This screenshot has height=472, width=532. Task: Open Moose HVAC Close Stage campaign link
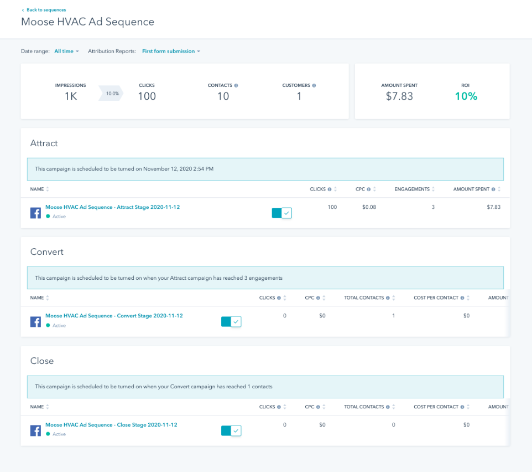[x=111, y=425]
